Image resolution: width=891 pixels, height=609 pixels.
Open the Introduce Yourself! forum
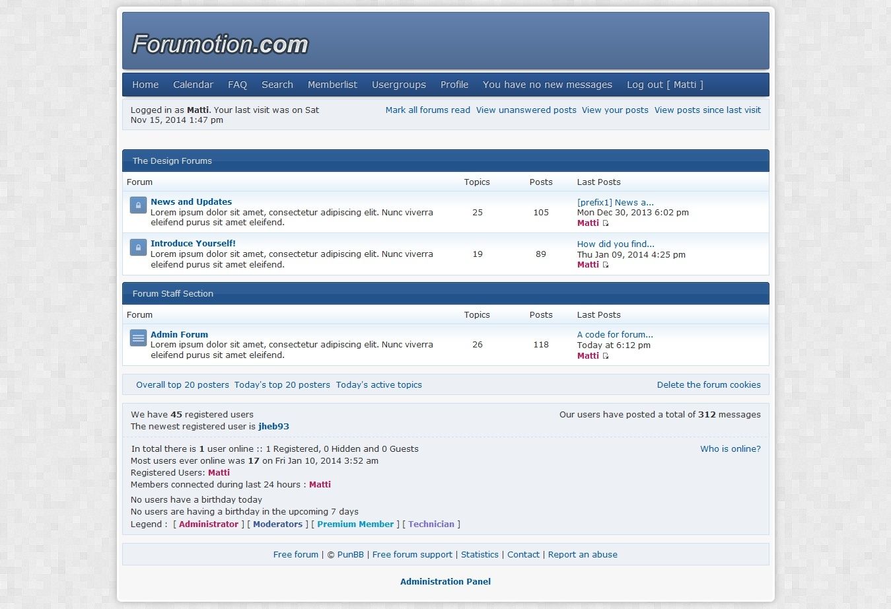(x=193, y=244)
